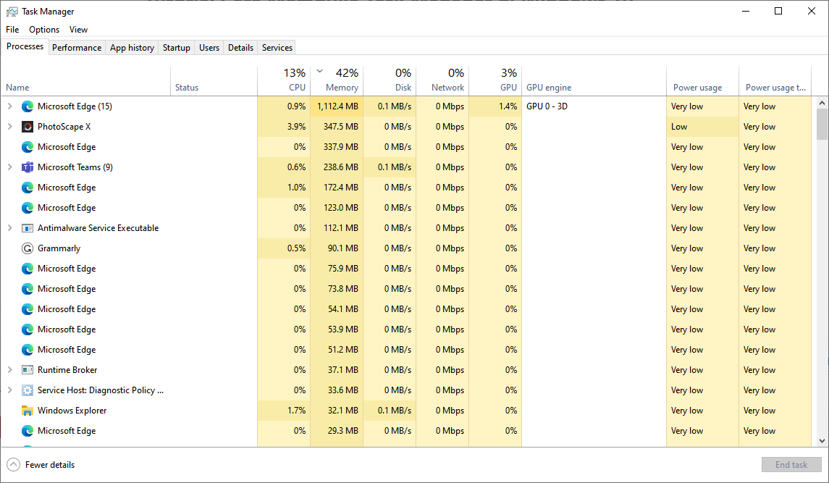Expand Service Host: Diagnostic Policy row
The image size is (829, 483).
coord(9,390)
